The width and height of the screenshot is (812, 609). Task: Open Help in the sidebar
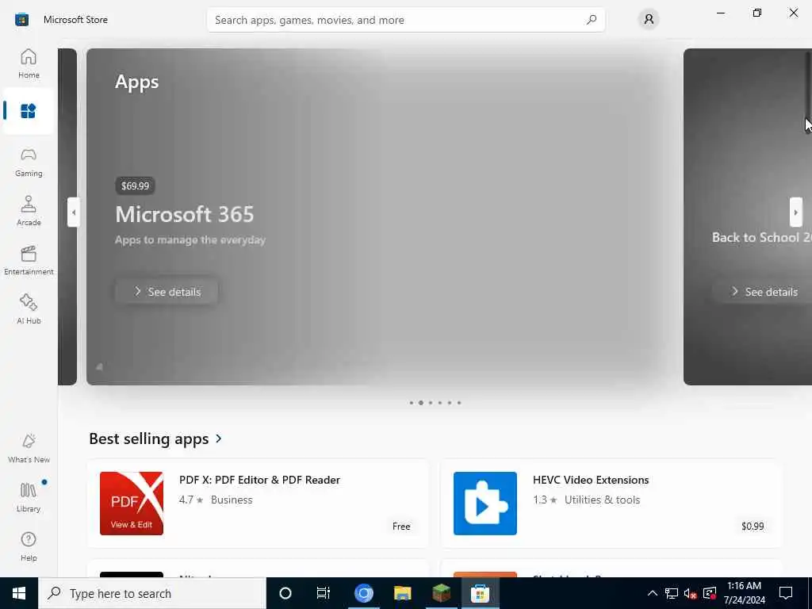[x=29, y=546]
